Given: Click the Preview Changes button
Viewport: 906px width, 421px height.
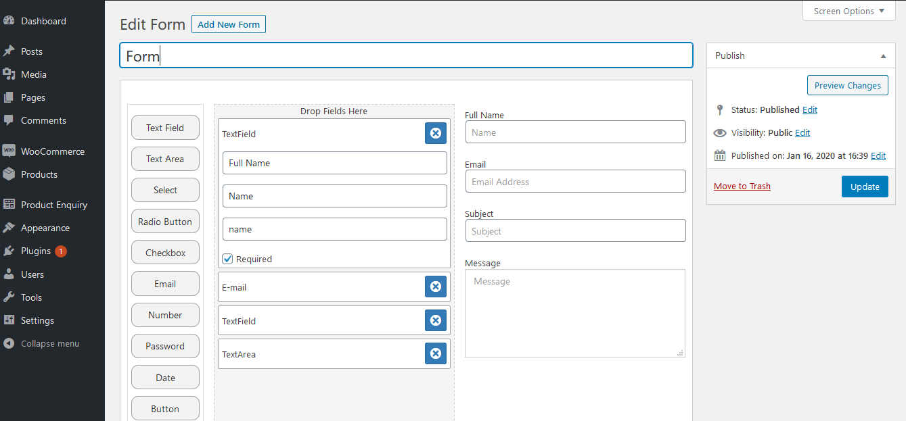Looking at the screenshot, I should tap(847, 85).
